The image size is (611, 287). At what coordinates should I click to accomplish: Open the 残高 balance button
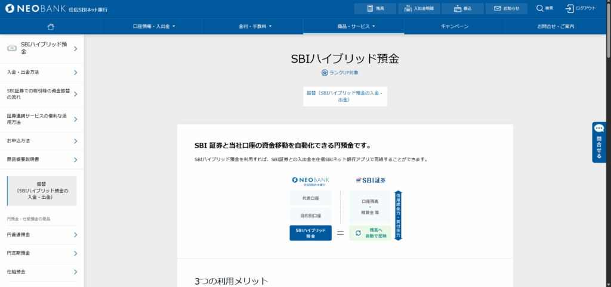[375, 8]
